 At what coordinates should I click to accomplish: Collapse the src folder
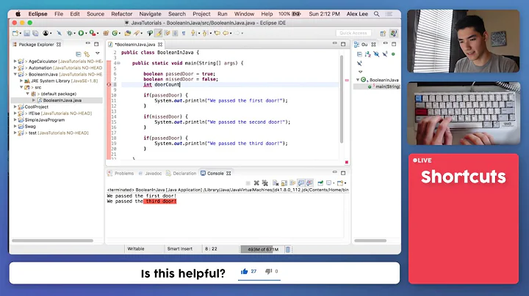(x=21, y=87)
